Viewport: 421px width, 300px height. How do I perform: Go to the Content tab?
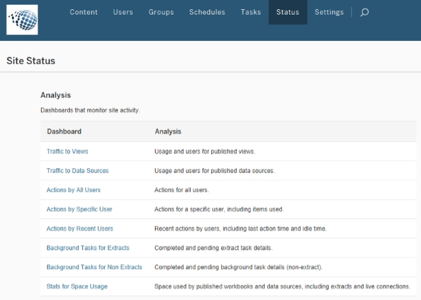coord(84,12)
